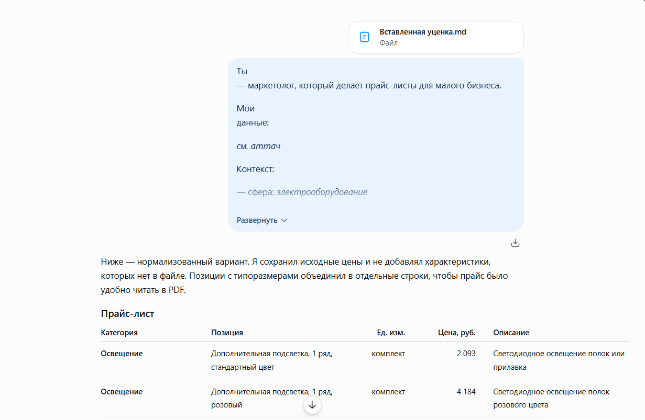This screenshot has height=420, width=645.
Task: Click the Прайс-лист heading
Action: tap(127, 314)
